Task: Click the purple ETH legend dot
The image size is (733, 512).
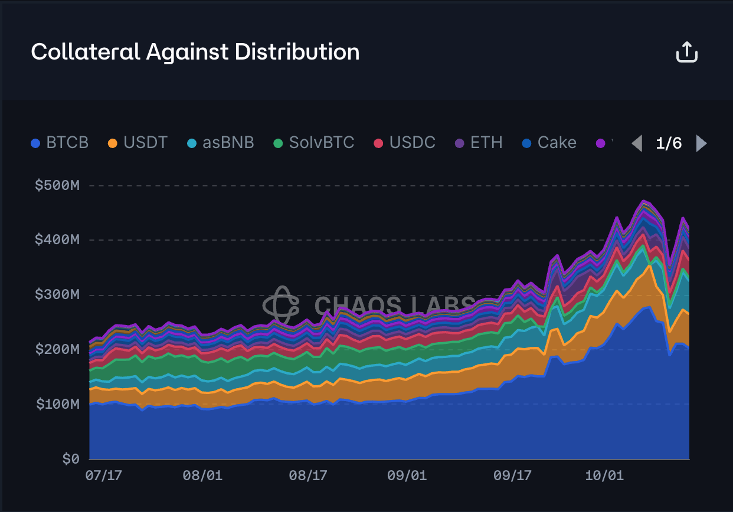Action: pos(459,143)
